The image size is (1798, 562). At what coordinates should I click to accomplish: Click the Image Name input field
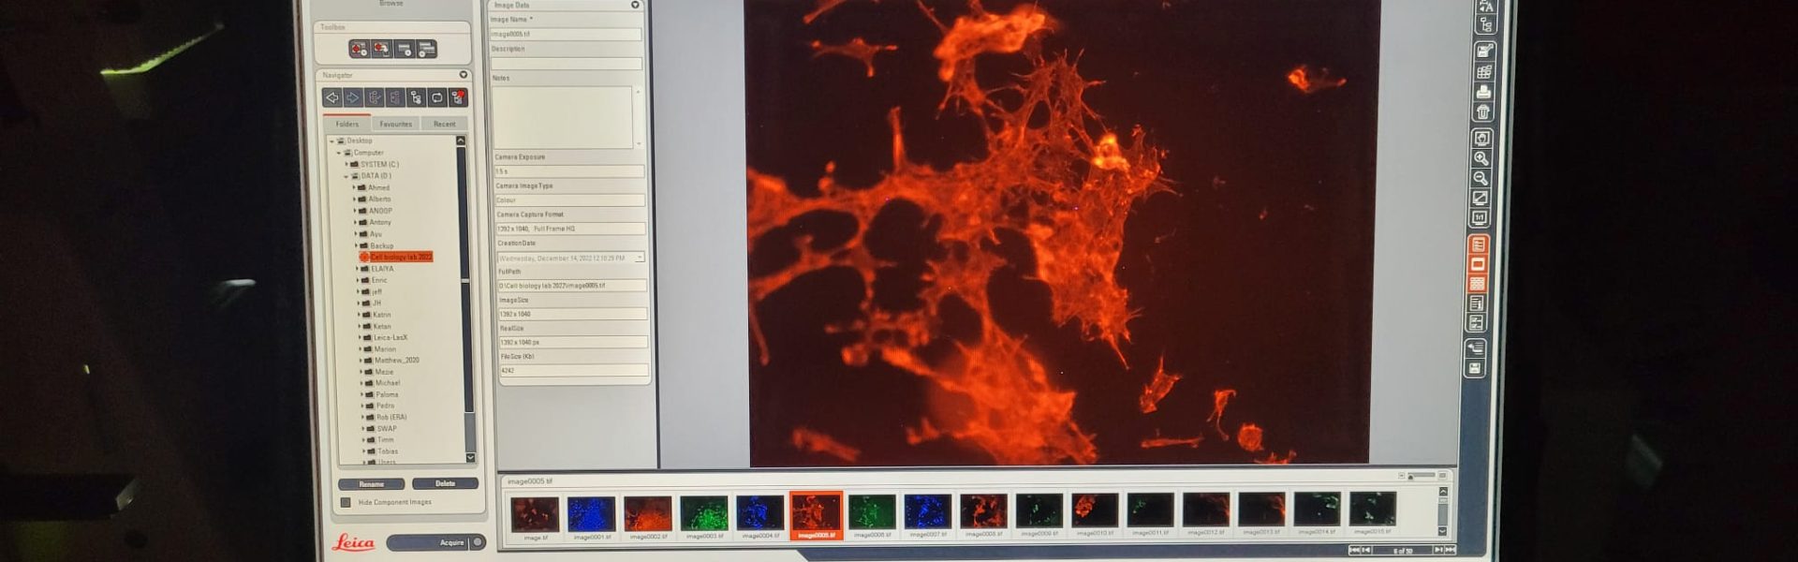(566, 34)
